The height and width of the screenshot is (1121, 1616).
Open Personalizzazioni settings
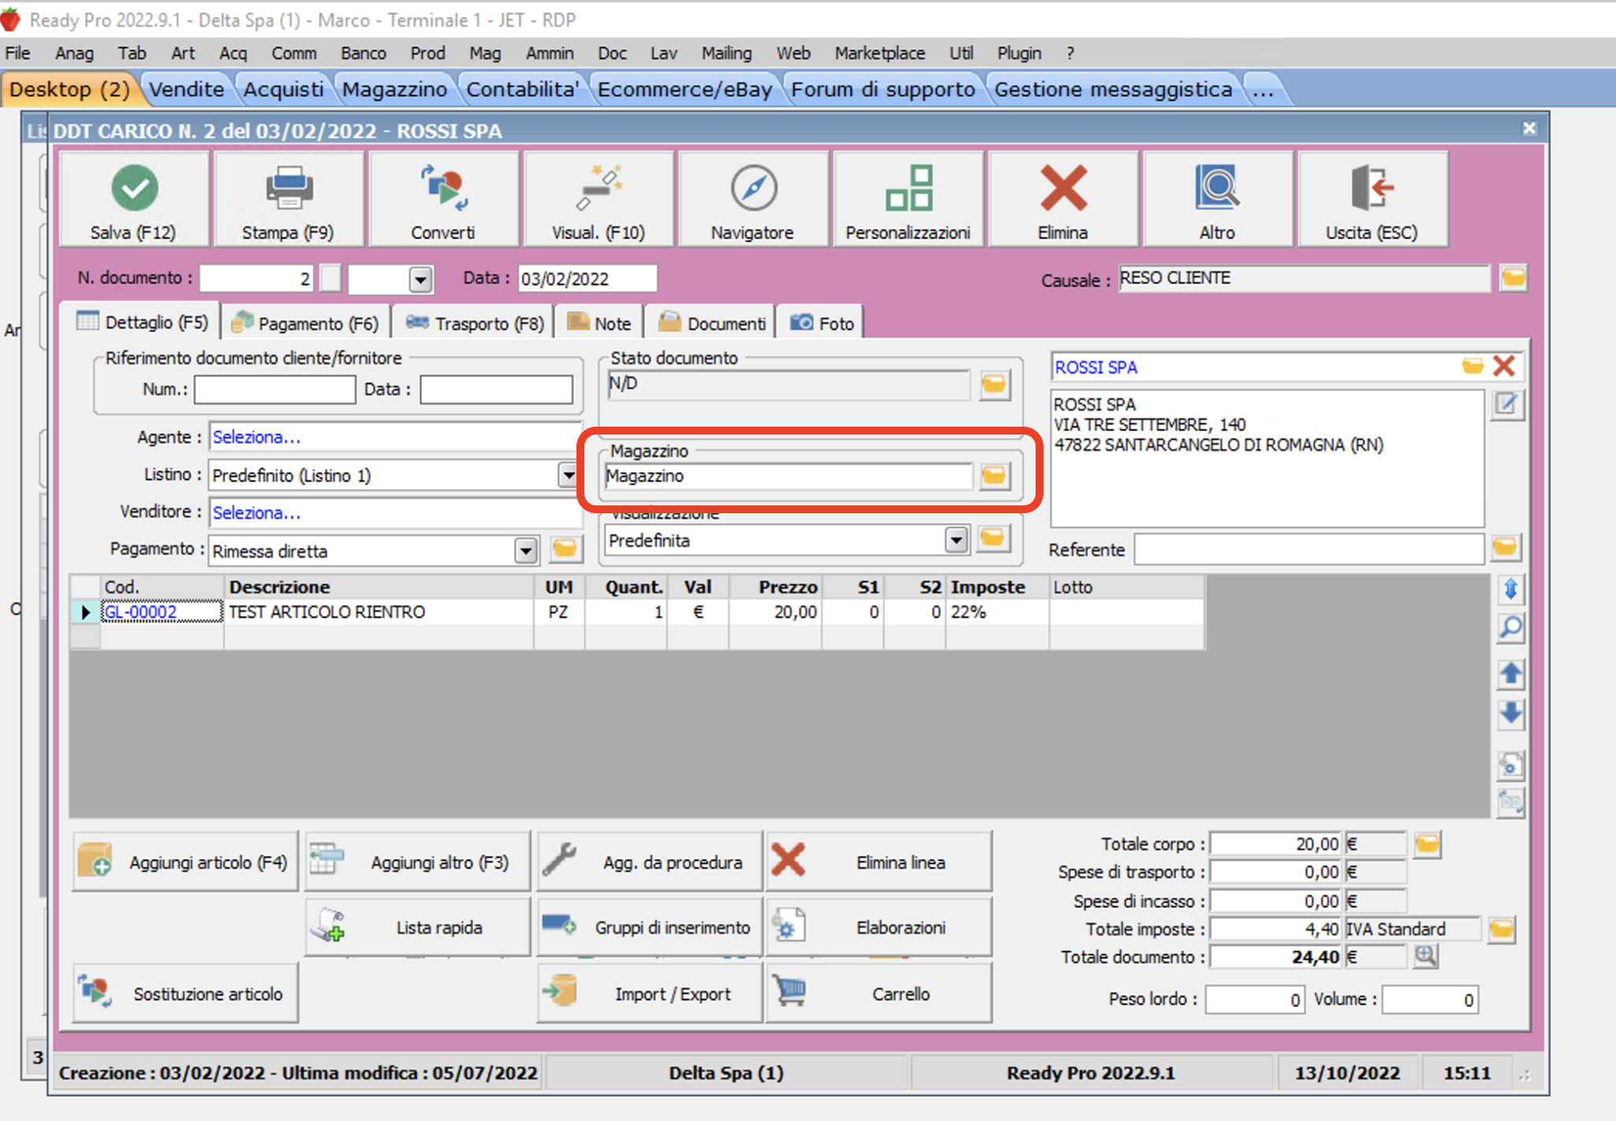coord(908,189)
